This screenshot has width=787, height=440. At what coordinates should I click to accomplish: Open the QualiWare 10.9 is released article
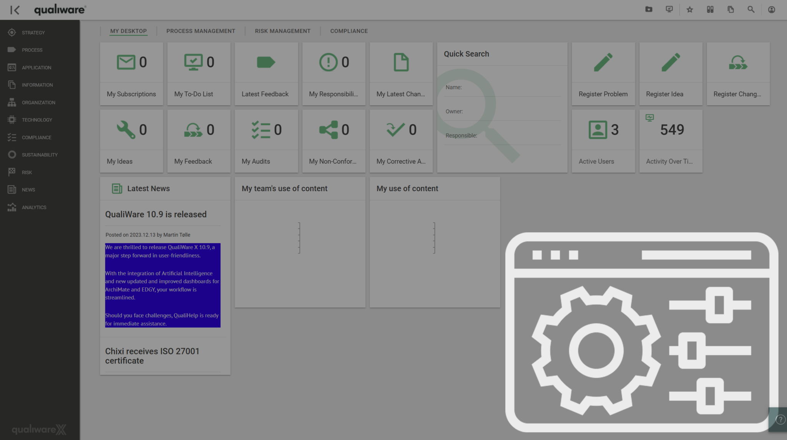pyautogui.click(x=156, y=215)
